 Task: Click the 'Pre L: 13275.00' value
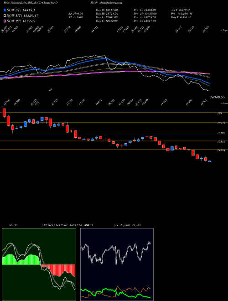point(146,17)
